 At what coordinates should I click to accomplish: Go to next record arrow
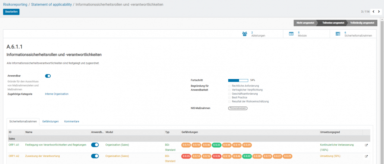click(x=379, y=12)
